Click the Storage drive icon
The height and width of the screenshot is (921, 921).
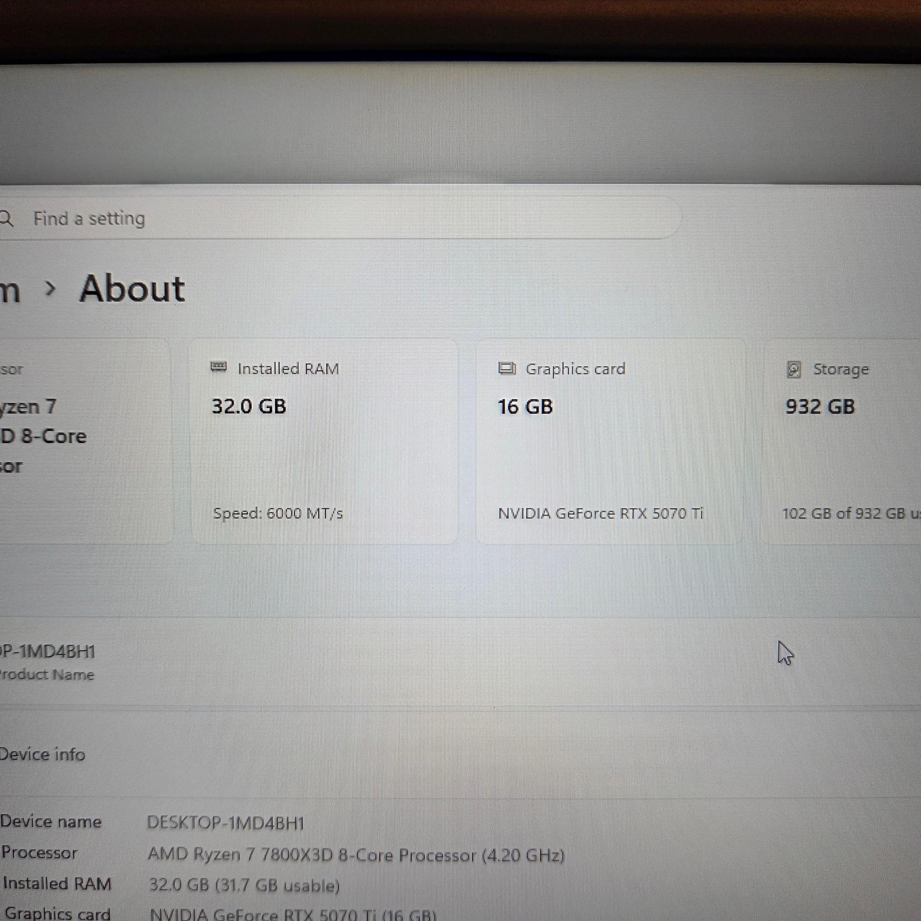coord(794,370)
